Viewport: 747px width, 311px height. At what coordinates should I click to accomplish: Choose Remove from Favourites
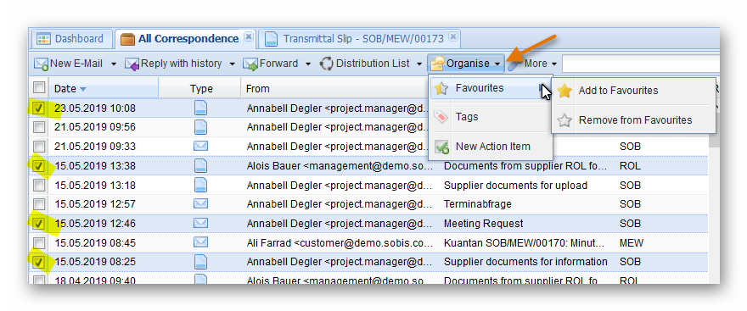pyautogui.click(x=633, y=120)
